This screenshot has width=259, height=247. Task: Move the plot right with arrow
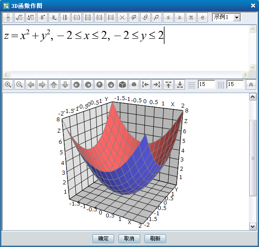(x=42, y=85)
